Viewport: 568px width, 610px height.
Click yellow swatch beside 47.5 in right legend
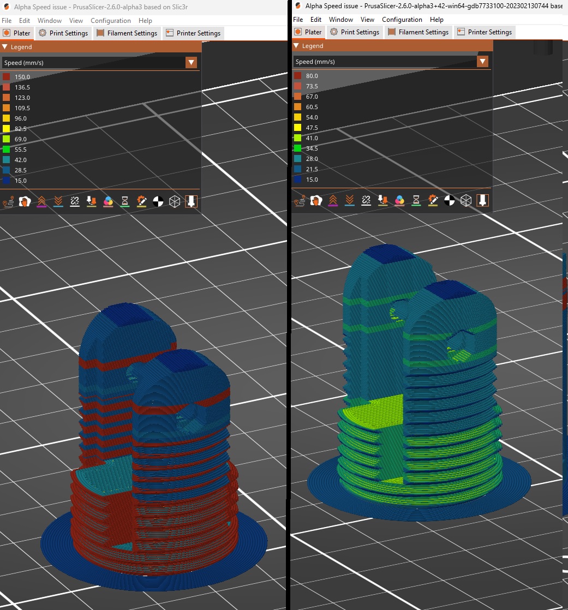tap(297, 127)
